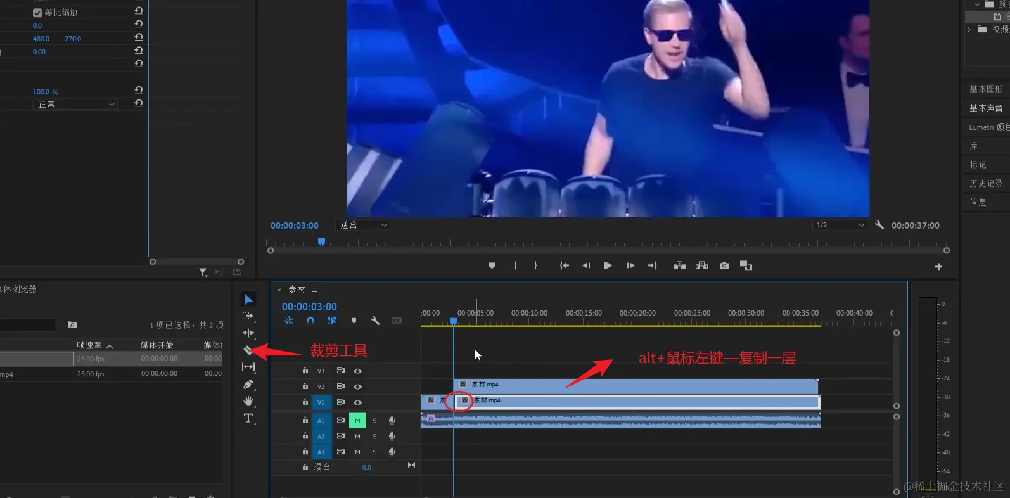Click the timeline playhead on the ruler
The height and width of the screenshot is (498, 1010).
pos(453,321)
